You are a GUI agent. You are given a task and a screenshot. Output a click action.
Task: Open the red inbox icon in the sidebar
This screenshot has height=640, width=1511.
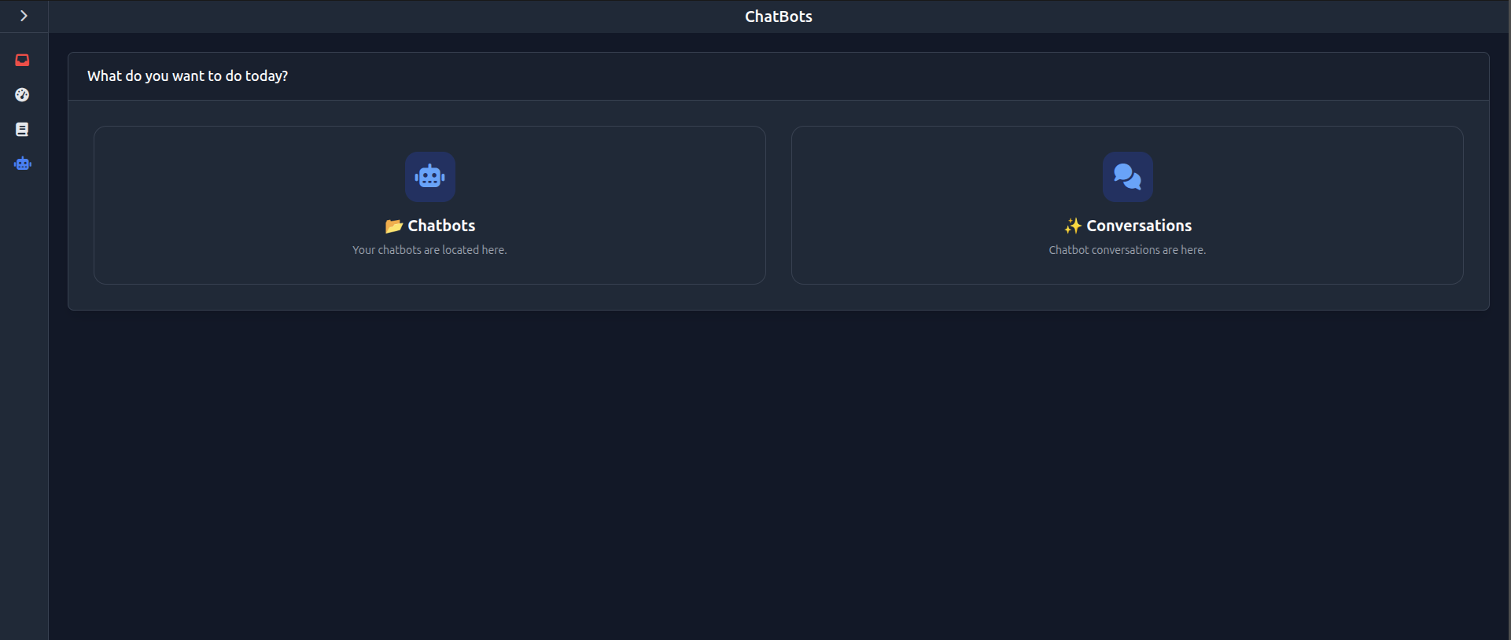22,60
